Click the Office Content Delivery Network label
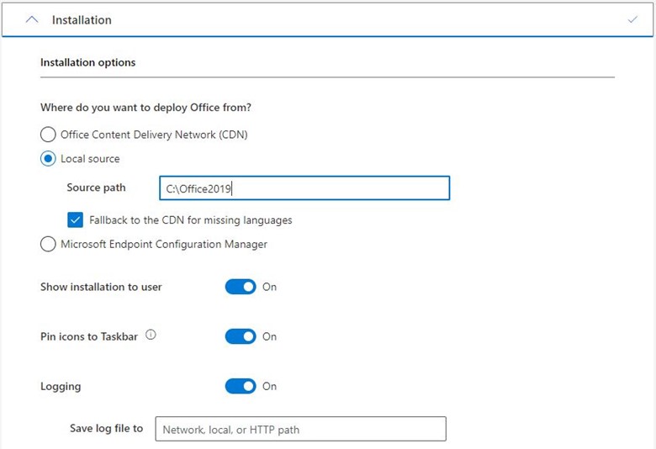 (x=155, y=135)
